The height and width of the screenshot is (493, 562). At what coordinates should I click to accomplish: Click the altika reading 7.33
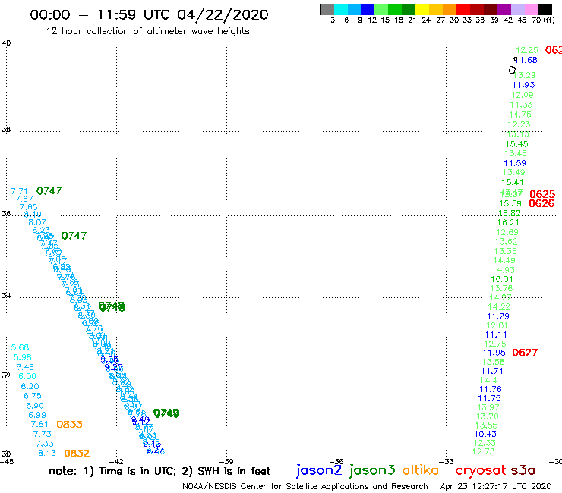(x=45, y=444)
